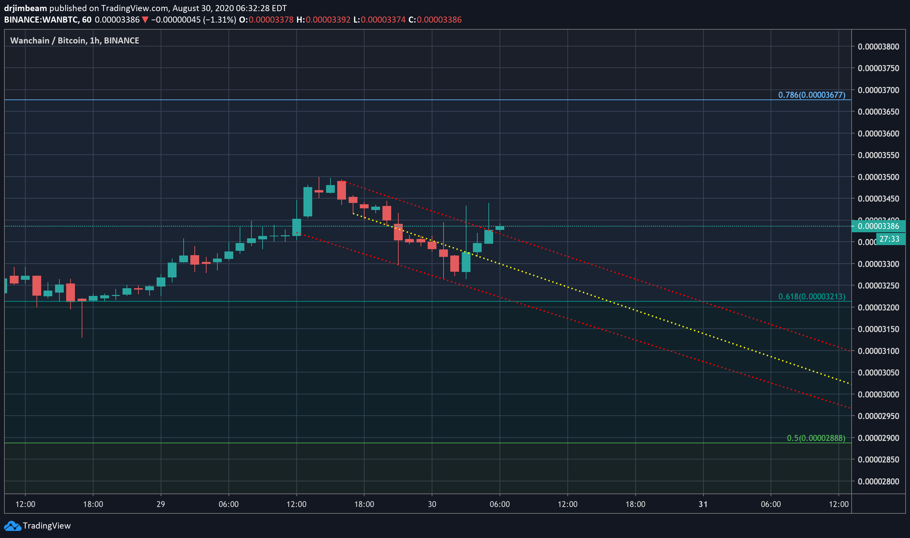The height and width of the screenshot is (538, 910).
Task: Click the 0.00003200 price axis label
Action: coord(878,307)
